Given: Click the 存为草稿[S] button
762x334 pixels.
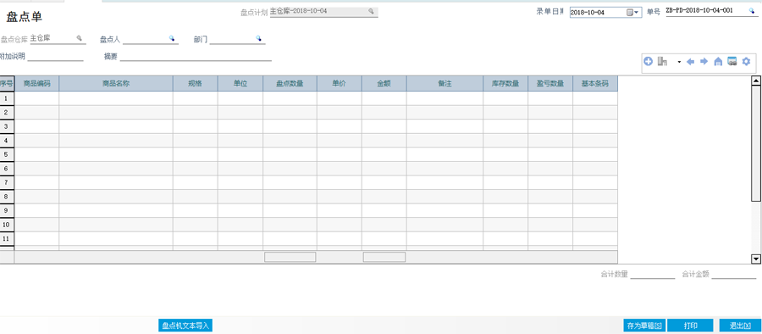Looking at the screenshot, I should pos(644,326).
